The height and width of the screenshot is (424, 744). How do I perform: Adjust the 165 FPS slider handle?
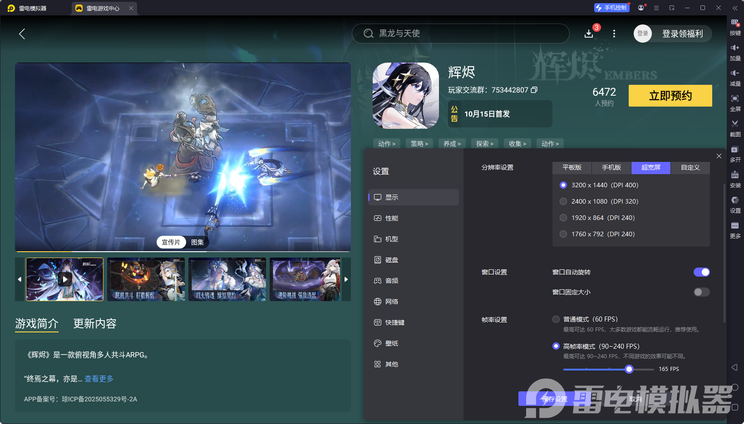(x=629, y=369)
